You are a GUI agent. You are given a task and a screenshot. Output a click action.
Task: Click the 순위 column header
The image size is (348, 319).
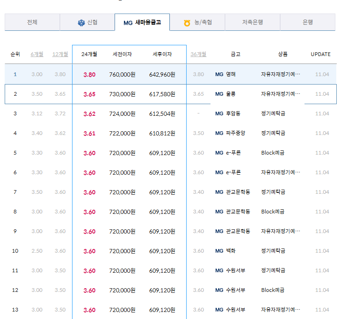[15, 54]
